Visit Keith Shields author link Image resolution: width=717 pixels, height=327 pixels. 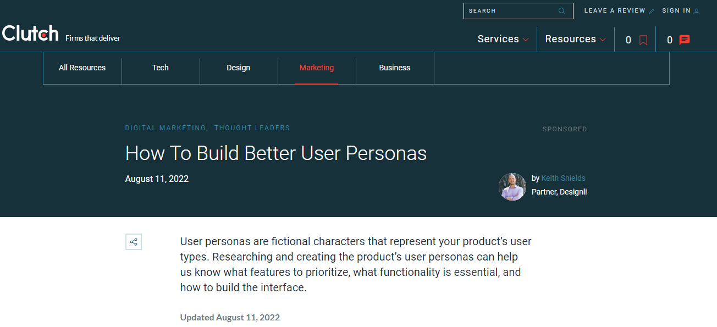pyautogui.click(x=563, y=178)
